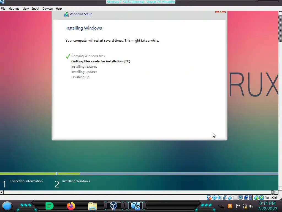Click 'Getting files ready for installation (0%)'
Image resolution: width=282 pixels, height=212 pixels.
101,61
